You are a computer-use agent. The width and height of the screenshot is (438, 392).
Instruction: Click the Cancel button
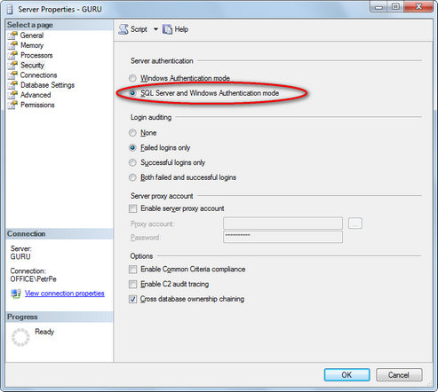click(399, 375)
